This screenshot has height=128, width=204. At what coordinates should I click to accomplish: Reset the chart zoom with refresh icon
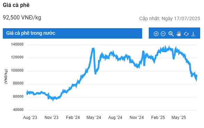pyautogui.click(x=186, y=34)
